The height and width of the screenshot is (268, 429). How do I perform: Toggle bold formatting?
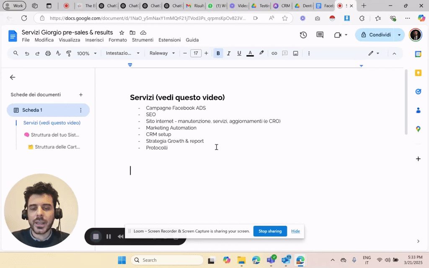point(218,53)
